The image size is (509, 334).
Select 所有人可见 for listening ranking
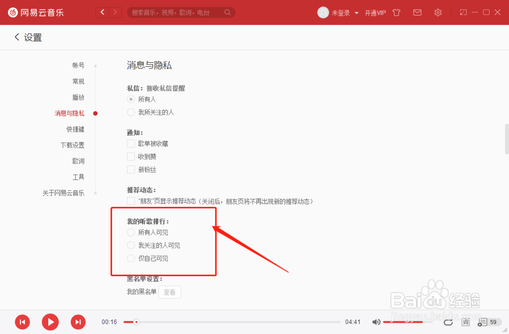[x=131, y=232]
